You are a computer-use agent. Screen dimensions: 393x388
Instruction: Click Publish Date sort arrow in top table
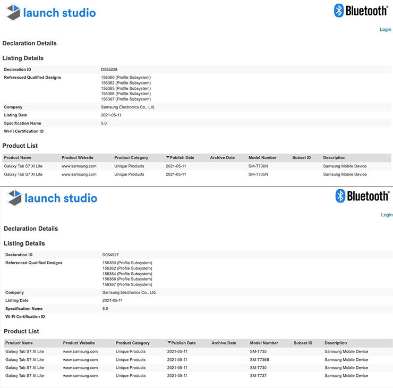pos(168,158)
